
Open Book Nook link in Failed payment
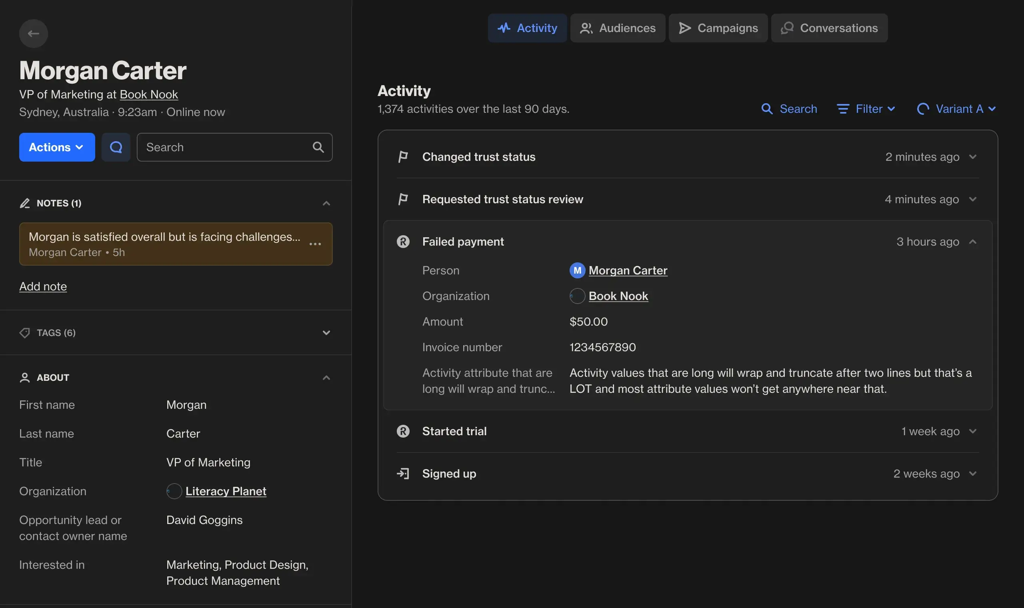(618, 296)
